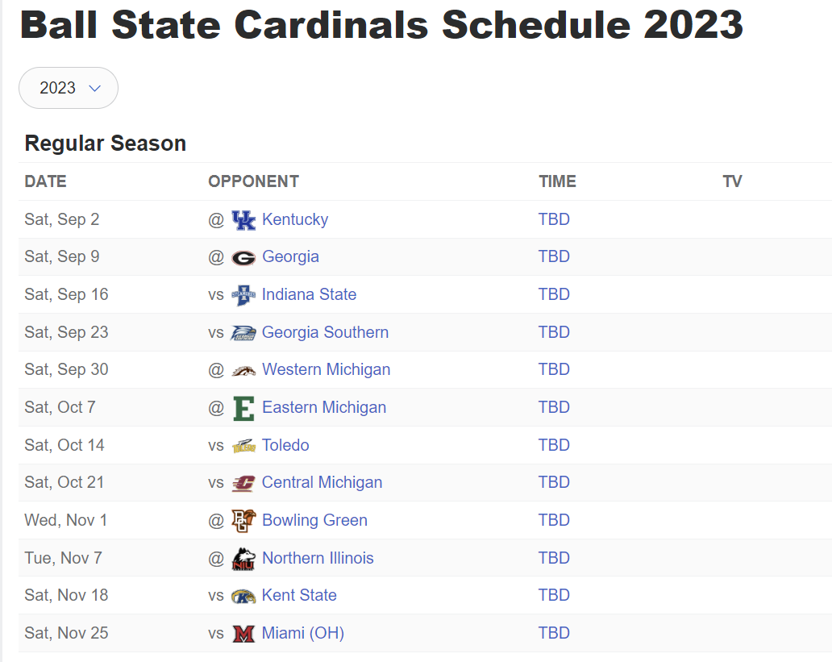The height and width of the screenshot is (662, 832).
Task: Click the Kentucky Wildcats UK logo
Action: click(x=243, y=220)
